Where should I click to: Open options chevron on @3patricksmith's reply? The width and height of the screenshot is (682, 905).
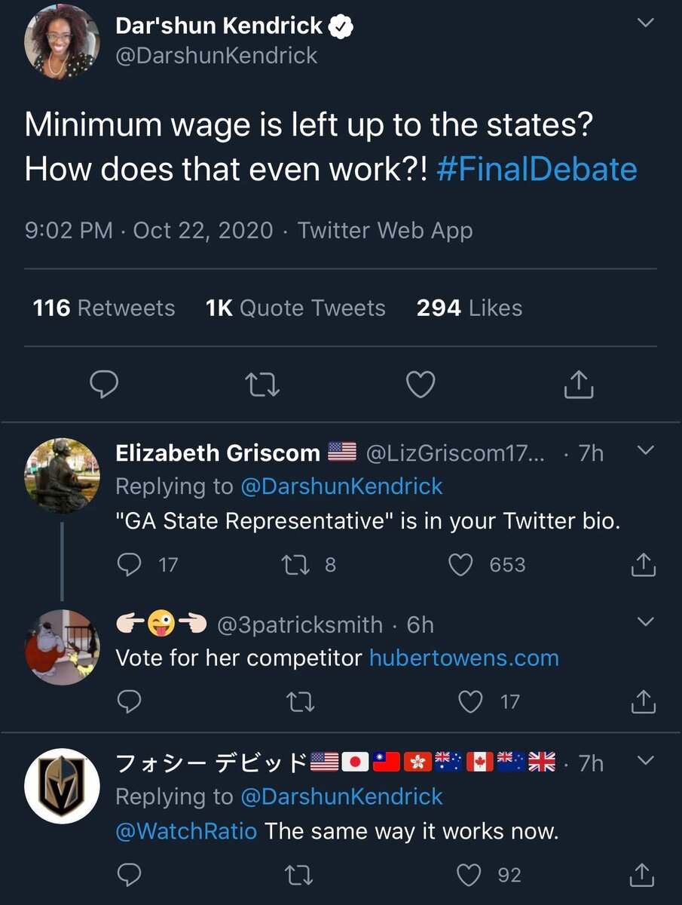tap(645, 622)
